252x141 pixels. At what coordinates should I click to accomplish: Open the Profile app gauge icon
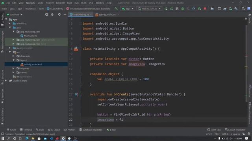click(194, 9)
